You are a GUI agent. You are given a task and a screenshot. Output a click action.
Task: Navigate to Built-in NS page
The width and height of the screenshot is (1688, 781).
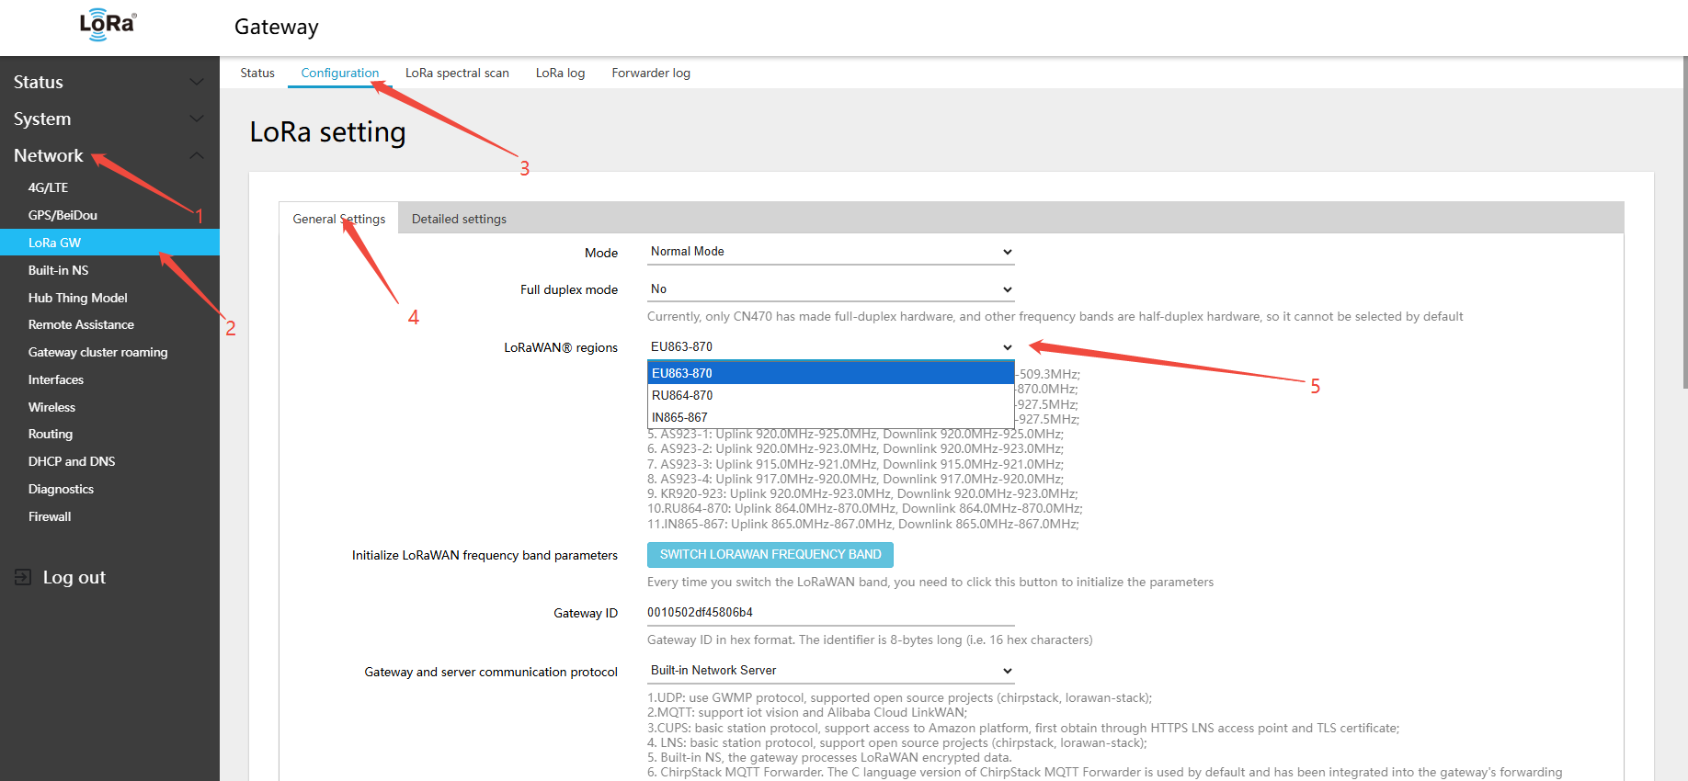click(x=58, y=270)
